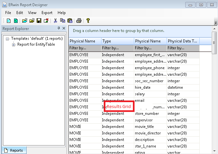This screenshot has width=218, height=154.
Task: Click the Save floppy disk icon
Action: coord(39,21)
